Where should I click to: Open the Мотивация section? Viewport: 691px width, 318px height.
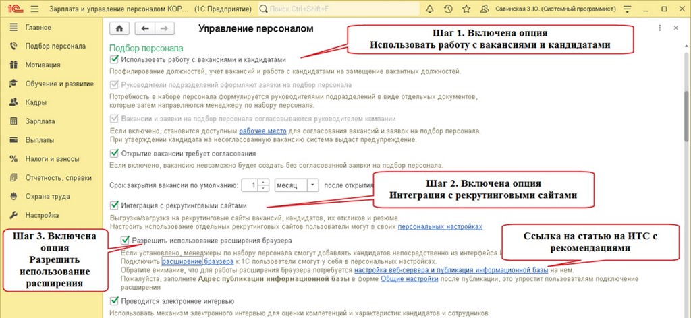click(43, 65)
